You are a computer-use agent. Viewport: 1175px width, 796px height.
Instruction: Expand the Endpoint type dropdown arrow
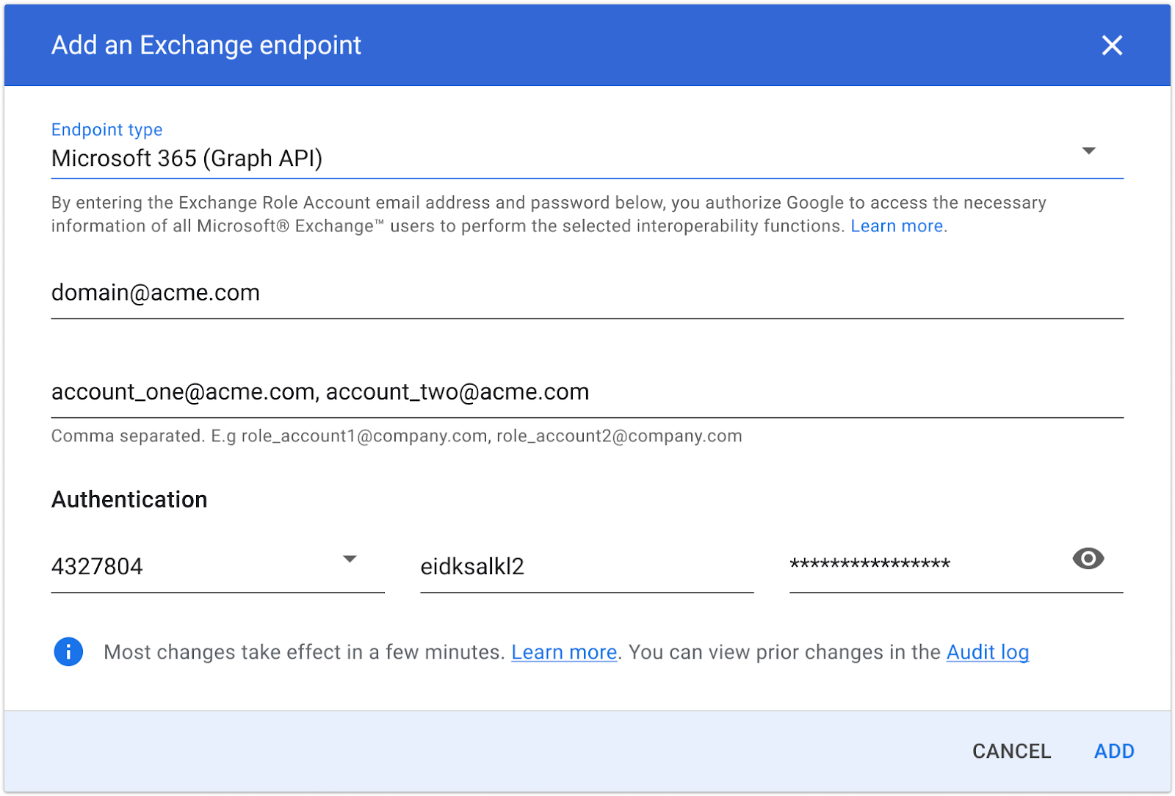click(x=1089, y=151)
